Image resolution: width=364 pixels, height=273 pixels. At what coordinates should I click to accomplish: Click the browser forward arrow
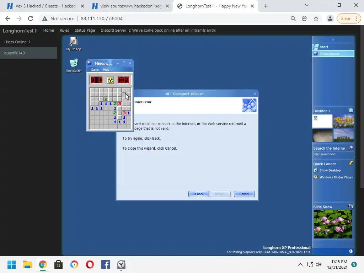pos(19,18)
